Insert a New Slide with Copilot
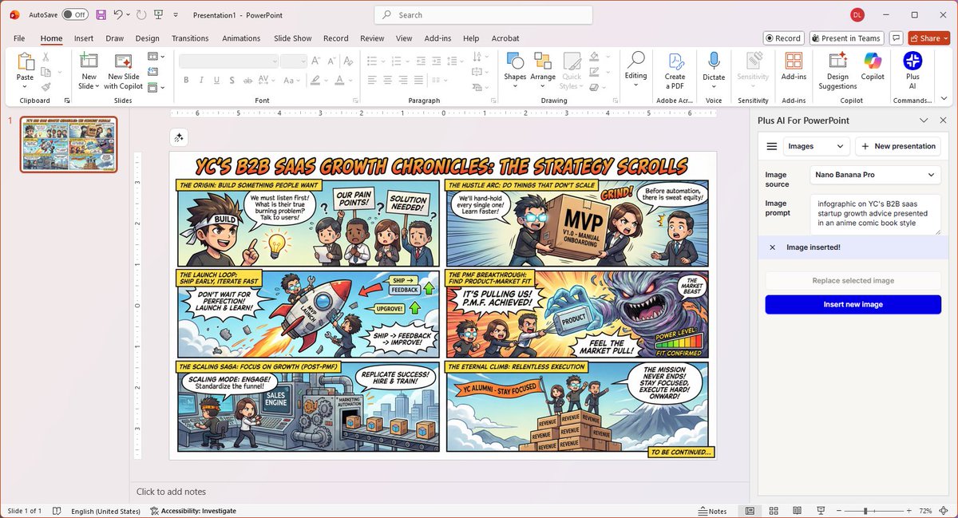958x518 pixels. [124, 71]
